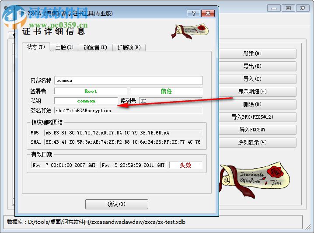This screenshot has height=233, width=314.
Task: Click the trust status field 信任
Action: 166,91
